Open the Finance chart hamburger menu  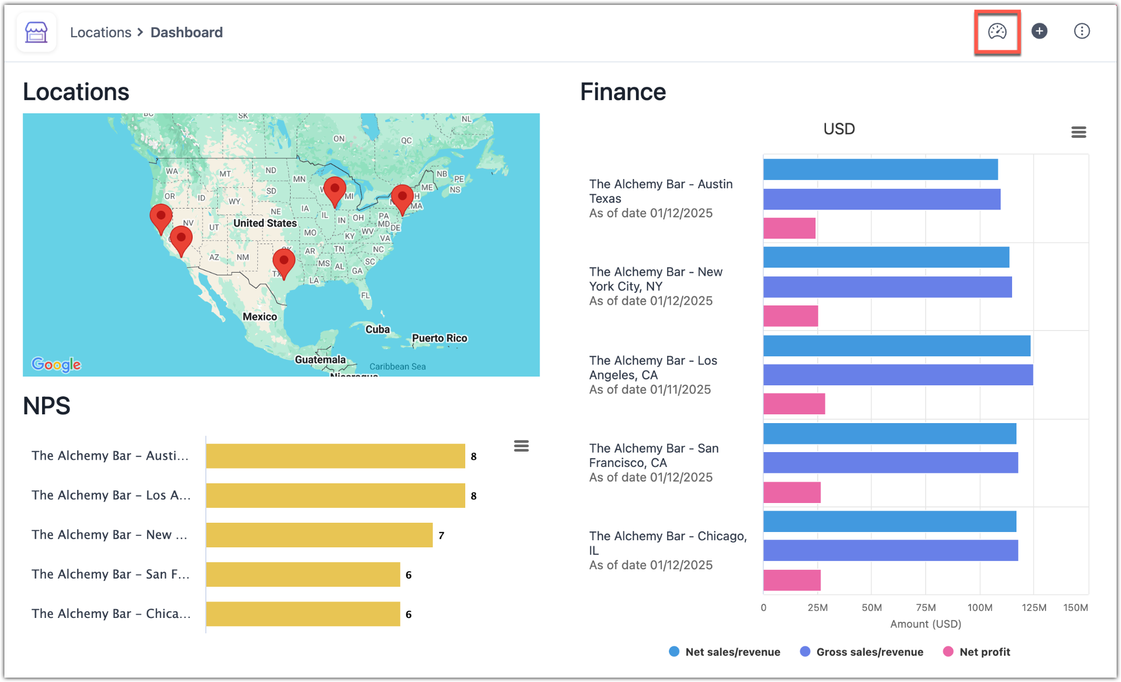[x=1078, y=132]
